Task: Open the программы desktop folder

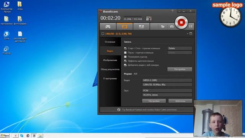Action: pyautogui.click(x=7, y=20)
